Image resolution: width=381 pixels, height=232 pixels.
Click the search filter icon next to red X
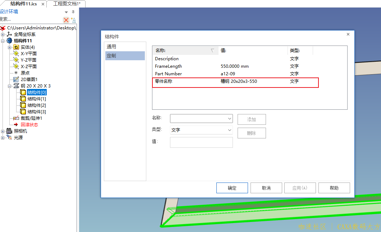(x=73, y=20)
